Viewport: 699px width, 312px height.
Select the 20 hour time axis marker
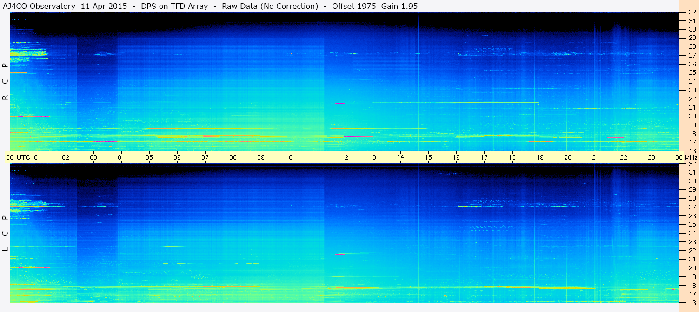(568, 157)
